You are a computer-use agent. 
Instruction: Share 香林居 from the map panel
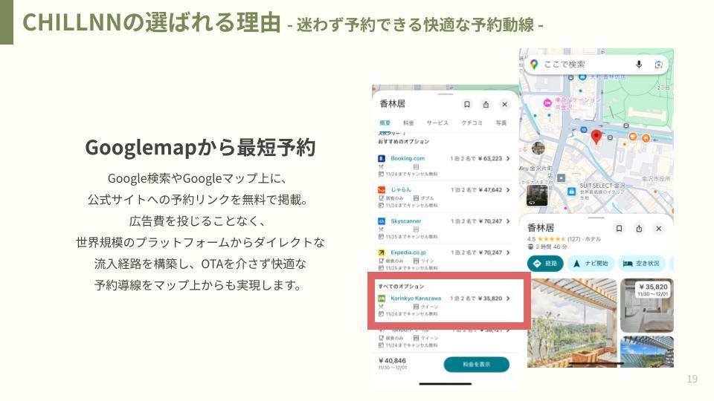[x=639, y=228]
